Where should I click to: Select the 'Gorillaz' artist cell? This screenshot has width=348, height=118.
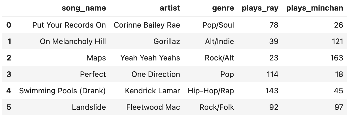coord(167,41)
